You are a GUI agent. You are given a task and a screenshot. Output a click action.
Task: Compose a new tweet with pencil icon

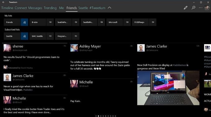pyautogui.click(x=186, y=8)
